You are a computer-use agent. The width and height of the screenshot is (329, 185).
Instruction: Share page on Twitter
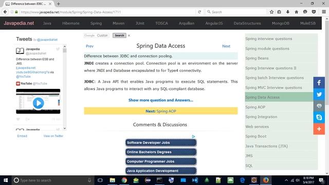point(319,94)
